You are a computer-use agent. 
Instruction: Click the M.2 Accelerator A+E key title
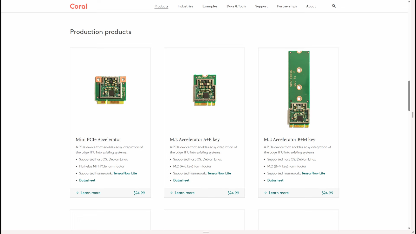tap(195, 140)
